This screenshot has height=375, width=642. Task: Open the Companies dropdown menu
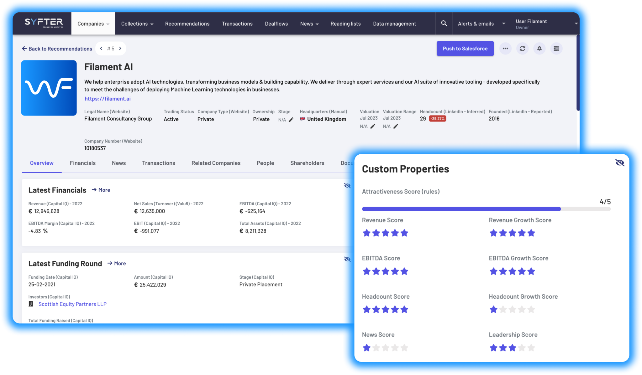93,23
